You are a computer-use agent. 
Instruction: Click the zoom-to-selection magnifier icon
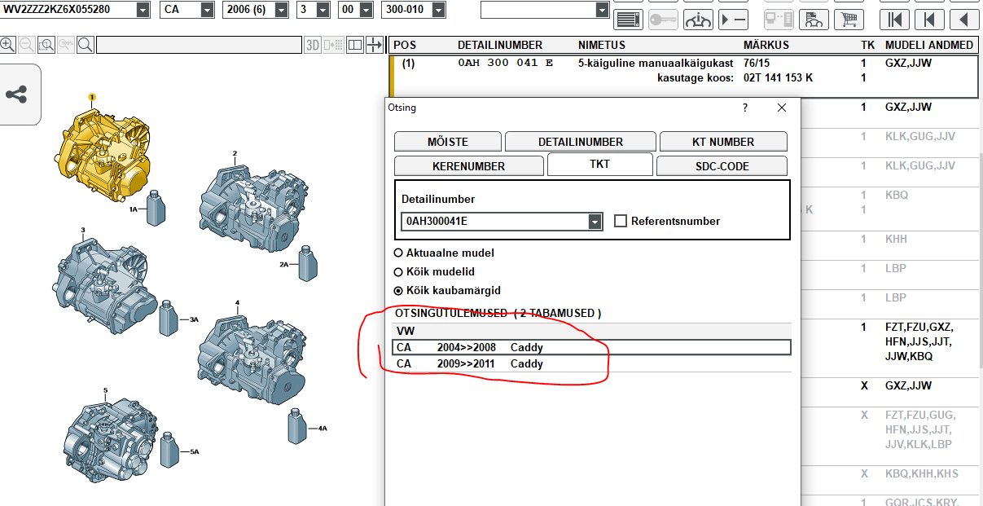(x=46, y=45)
